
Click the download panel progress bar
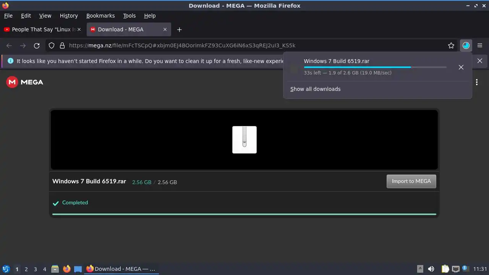pyautogui.click(x=375, y=67)
